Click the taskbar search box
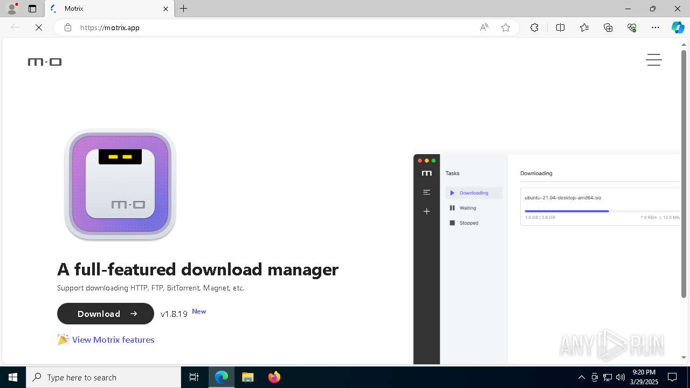 coord(103,377)
